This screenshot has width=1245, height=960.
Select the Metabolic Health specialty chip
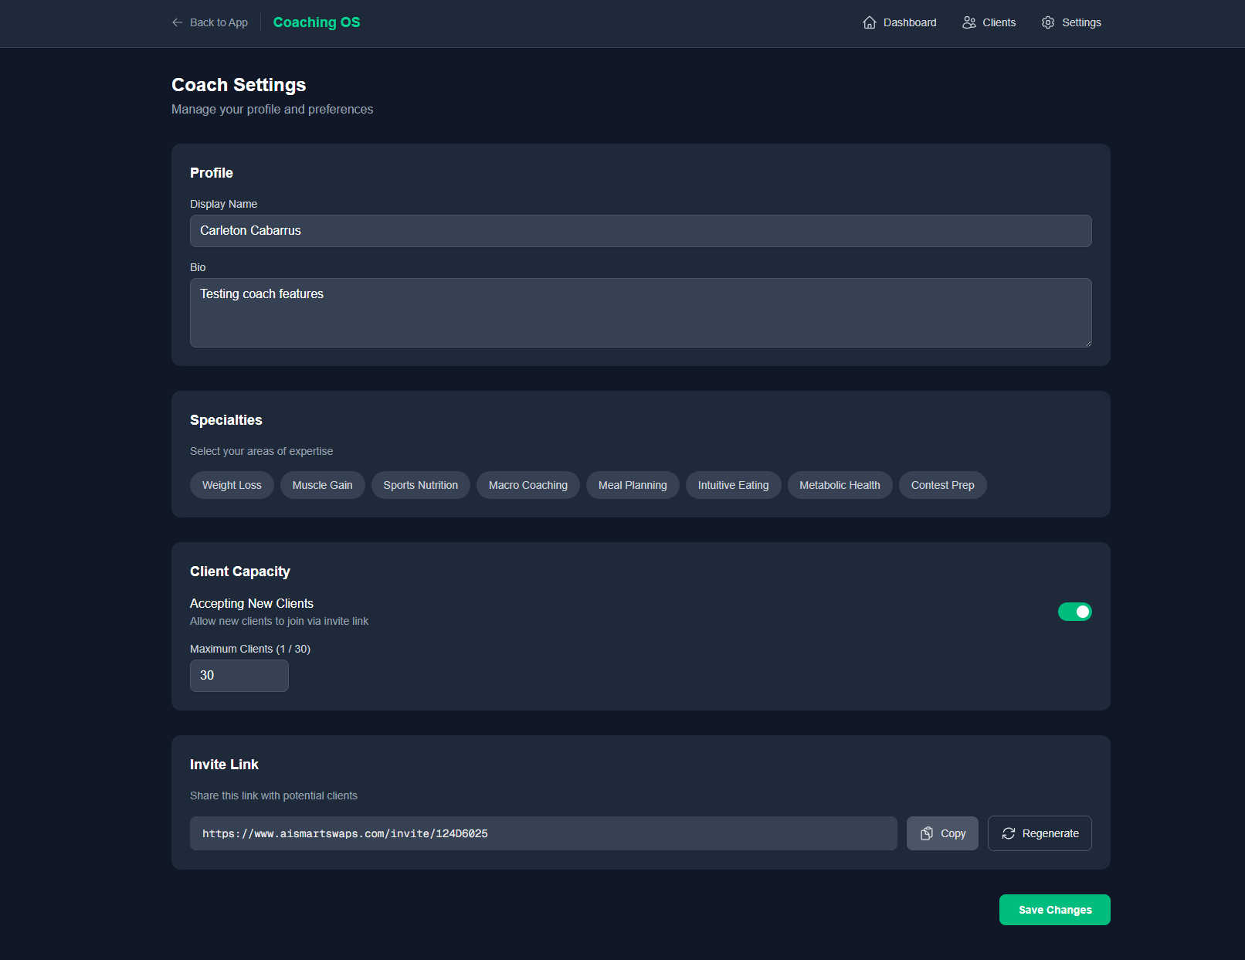click(x=840, y=485)
